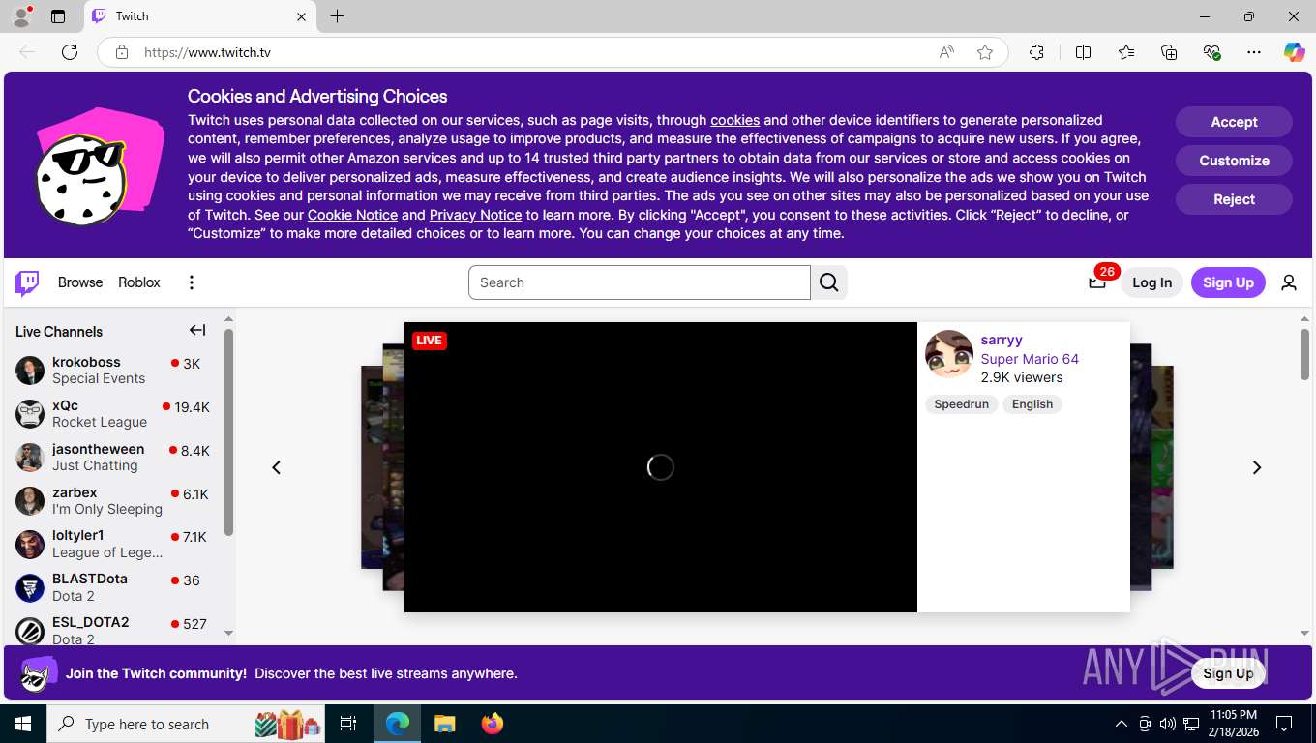Open Task View on taskbar
Viewport: 1316px width, 743px height.
point(348,724)
